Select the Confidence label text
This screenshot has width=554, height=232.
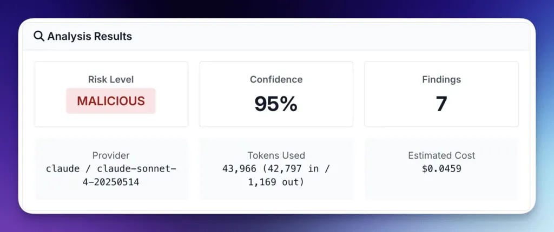276,79
